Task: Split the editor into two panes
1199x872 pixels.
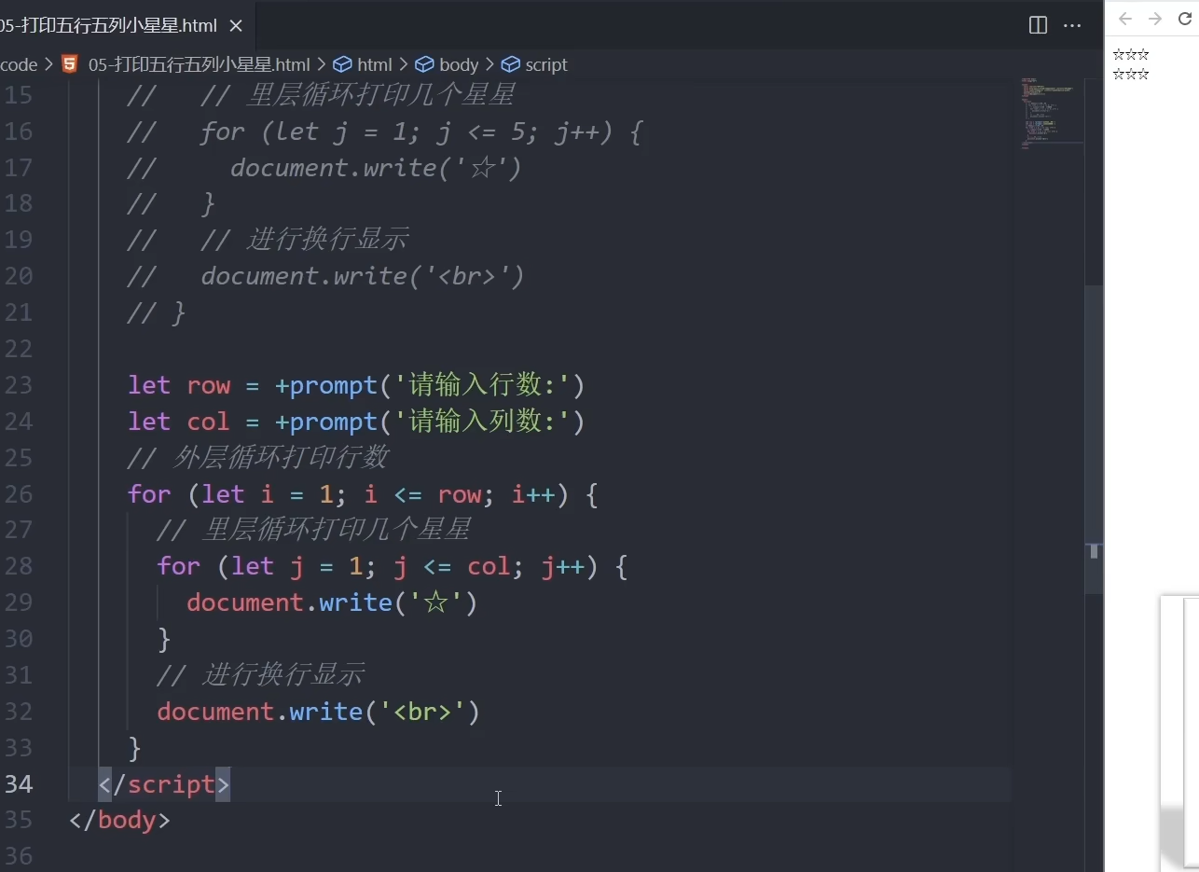Action: (x=1037, y=25)
